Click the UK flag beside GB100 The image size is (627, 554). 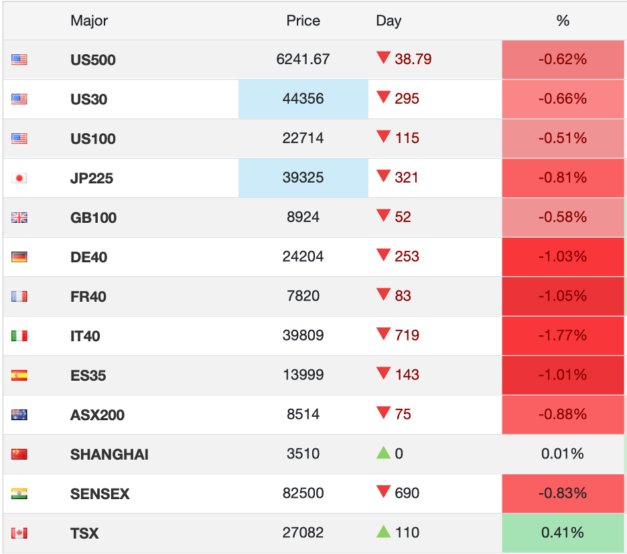(19, 217)
